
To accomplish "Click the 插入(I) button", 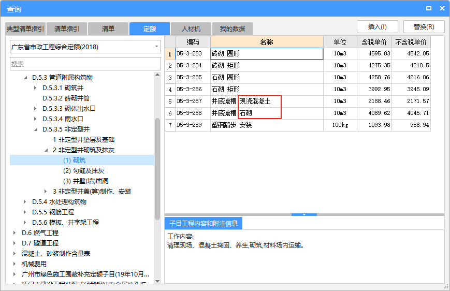I will [378, 27].
